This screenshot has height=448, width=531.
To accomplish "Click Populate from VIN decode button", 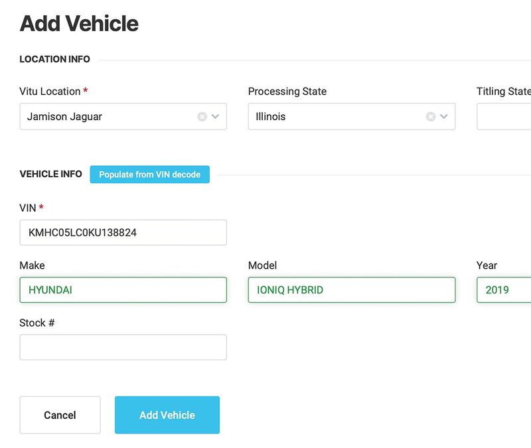I will coord(150,175).
